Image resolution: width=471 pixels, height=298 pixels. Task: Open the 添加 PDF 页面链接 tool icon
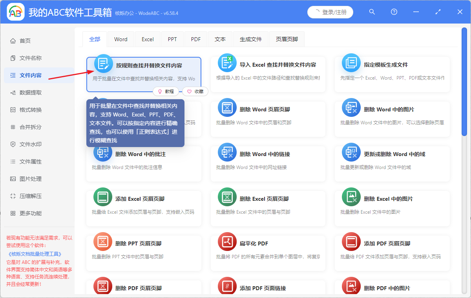point(227,286)
